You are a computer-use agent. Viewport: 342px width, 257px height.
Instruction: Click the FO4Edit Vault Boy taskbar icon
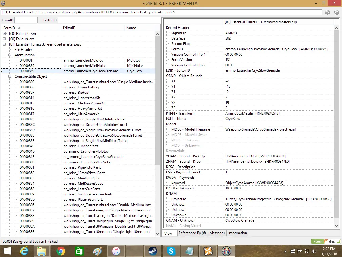(x=227, y=251)
